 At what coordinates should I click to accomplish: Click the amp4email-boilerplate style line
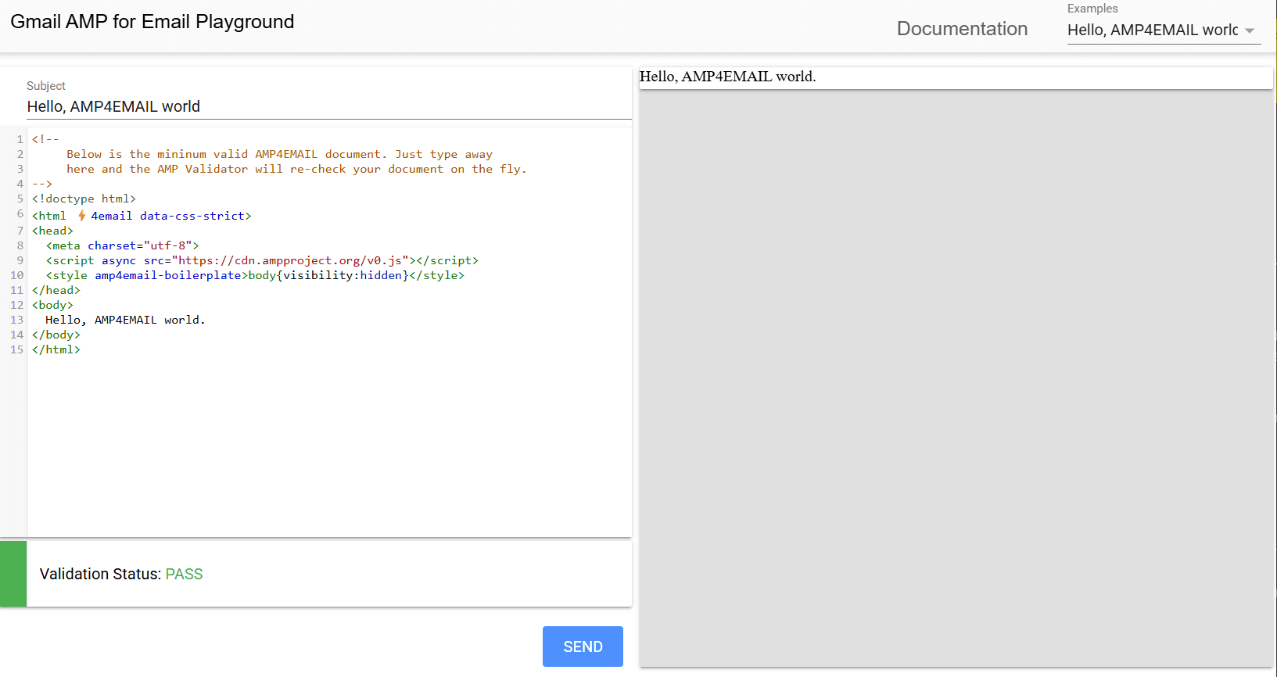(x=255, y=275)
